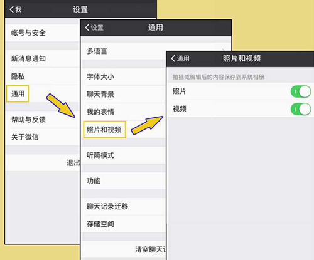This screenshot has height=260, width=314.
Task: Select 新消息通知 row
Action: (43, 59)
